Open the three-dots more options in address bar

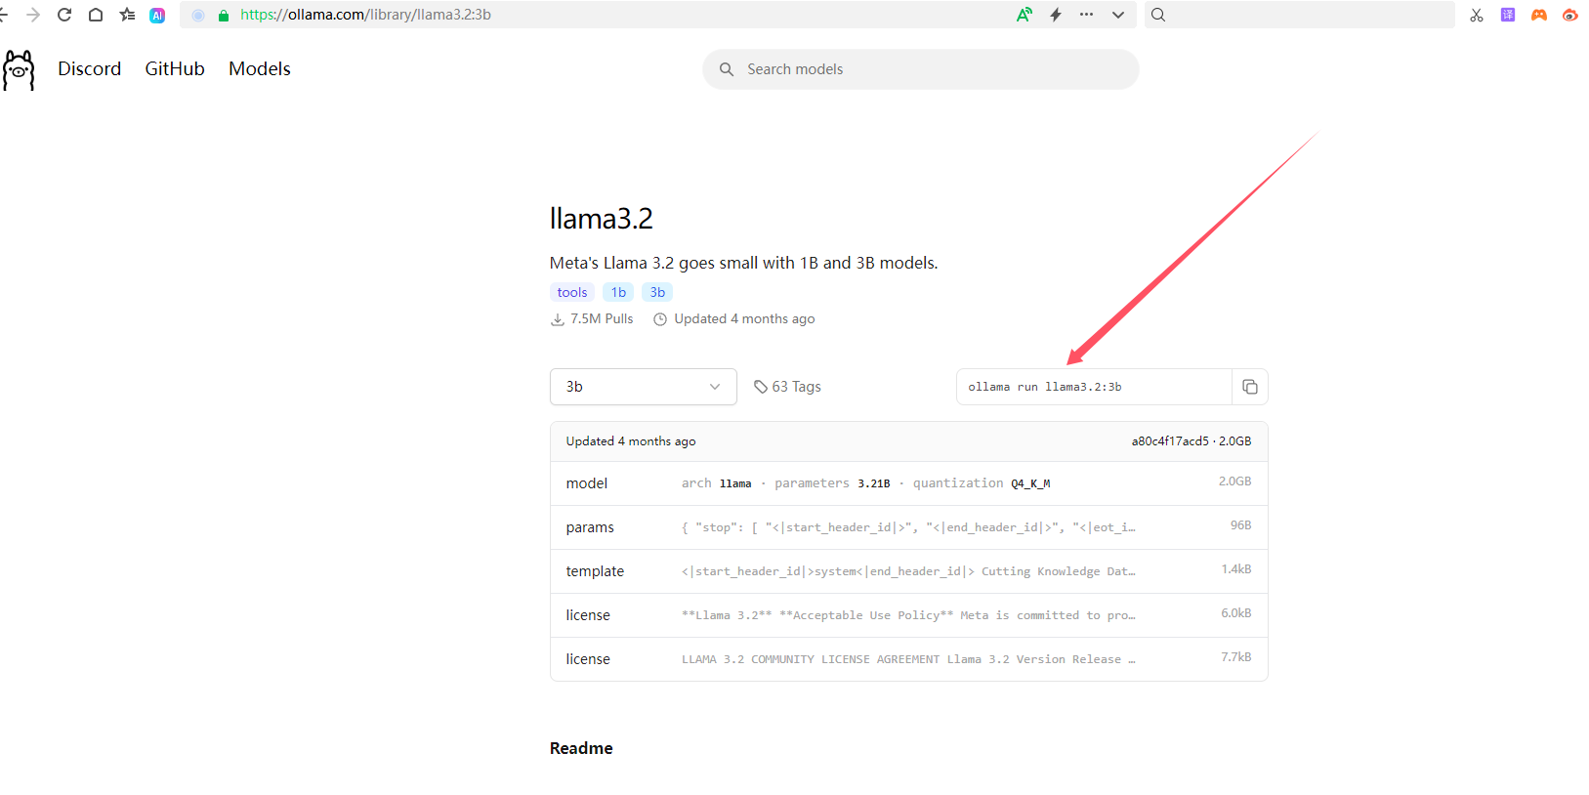[x=1086, y=15]
